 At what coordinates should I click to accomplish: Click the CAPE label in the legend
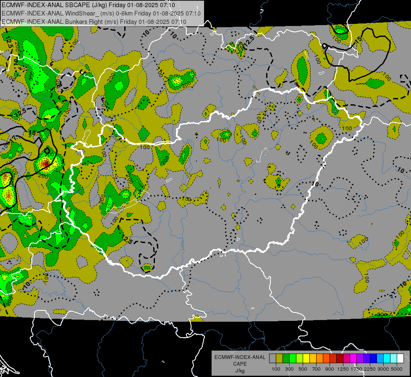point(240,364)
